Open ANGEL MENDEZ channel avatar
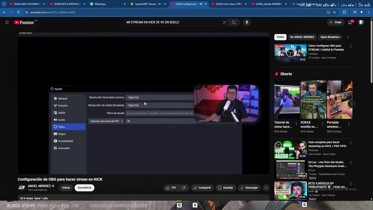373x210 pixels. click(x=22, y=188)
